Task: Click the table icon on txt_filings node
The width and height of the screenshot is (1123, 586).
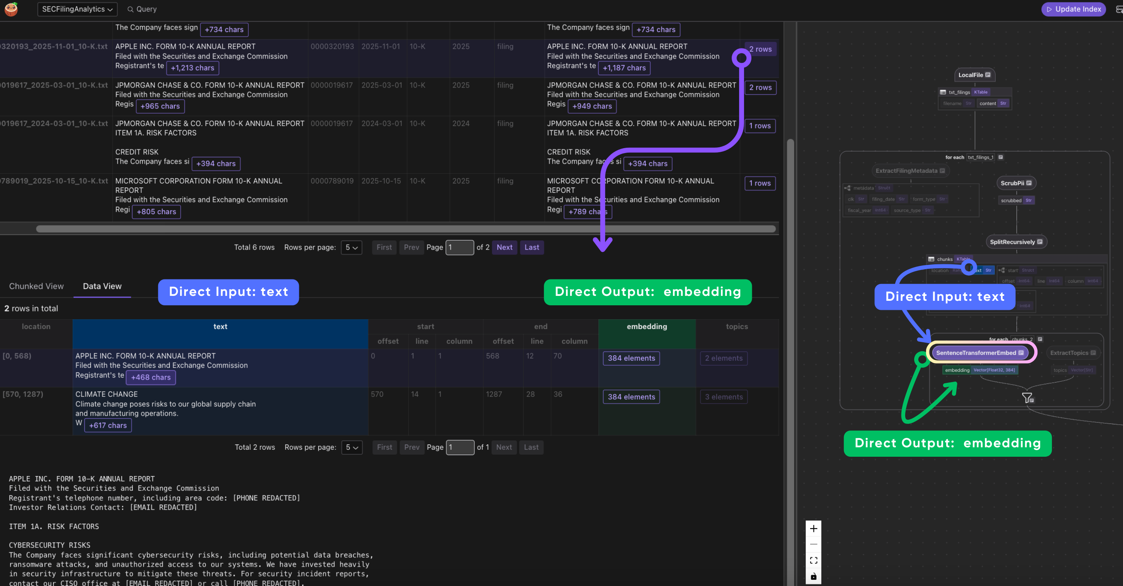Action: tap(943, 92)
